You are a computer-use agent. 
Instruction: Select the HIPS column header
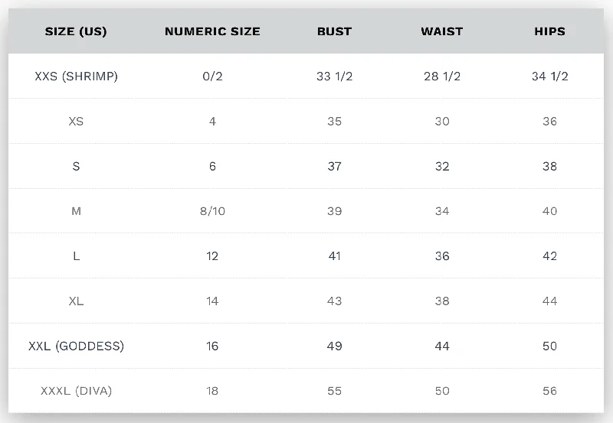tap(549, 31)
